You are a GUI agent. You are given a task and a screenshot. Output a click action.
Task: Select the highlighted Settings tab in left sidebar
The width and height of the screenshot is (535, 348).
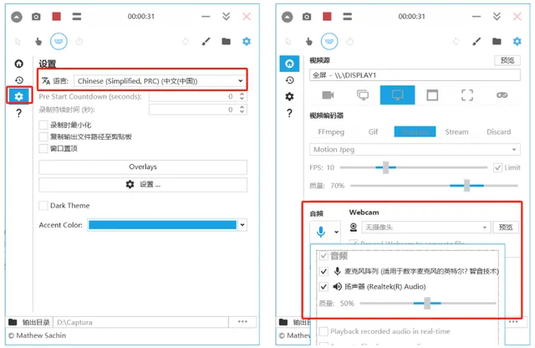click(19, 96)
